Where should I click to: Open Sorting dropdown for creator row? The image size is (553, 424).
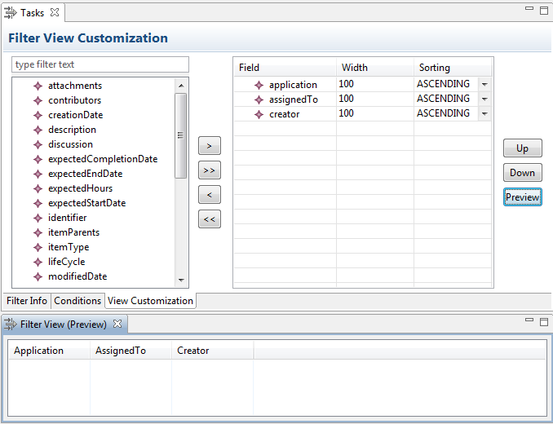tap(484, 113)
